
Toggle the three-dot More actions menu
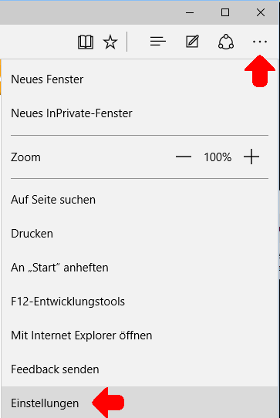260,42
